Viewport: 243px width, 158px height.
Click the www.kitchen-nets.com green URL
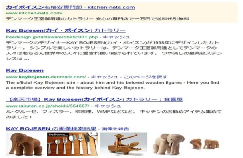point(34,13)
